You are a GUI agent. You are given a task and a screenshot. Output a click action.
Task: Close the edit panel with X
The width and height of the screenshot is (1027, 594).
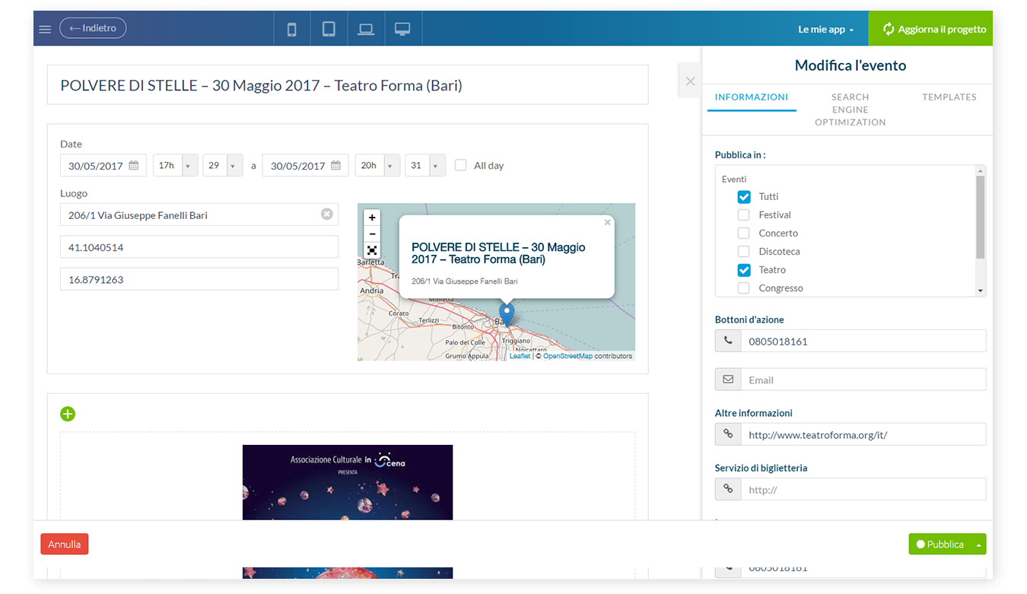(690, 81)
